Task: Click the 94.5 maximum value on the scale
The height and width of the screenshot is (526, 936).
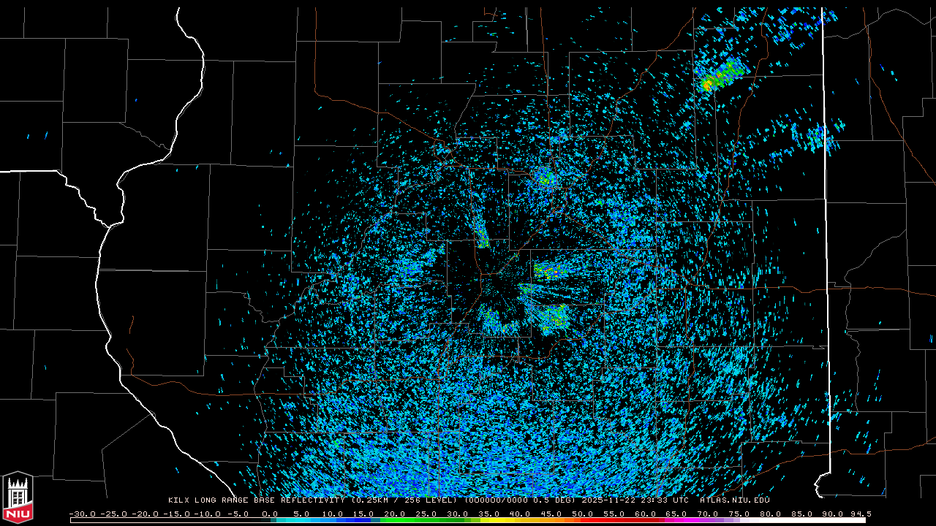Action: [x=861, y=514]
